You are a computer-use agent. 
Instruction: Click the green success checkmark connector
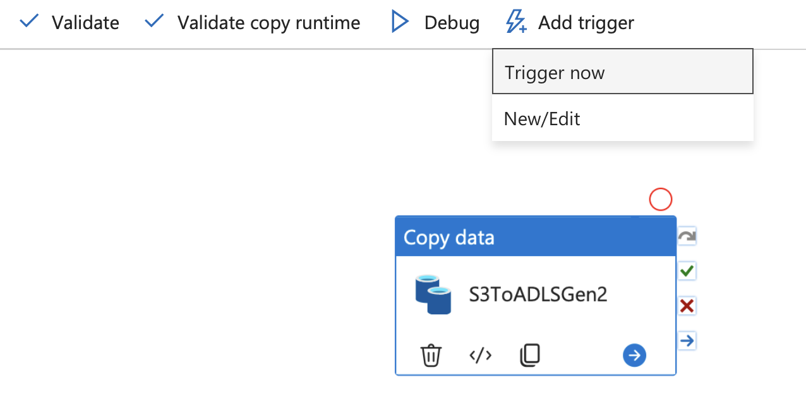[687, 271]
